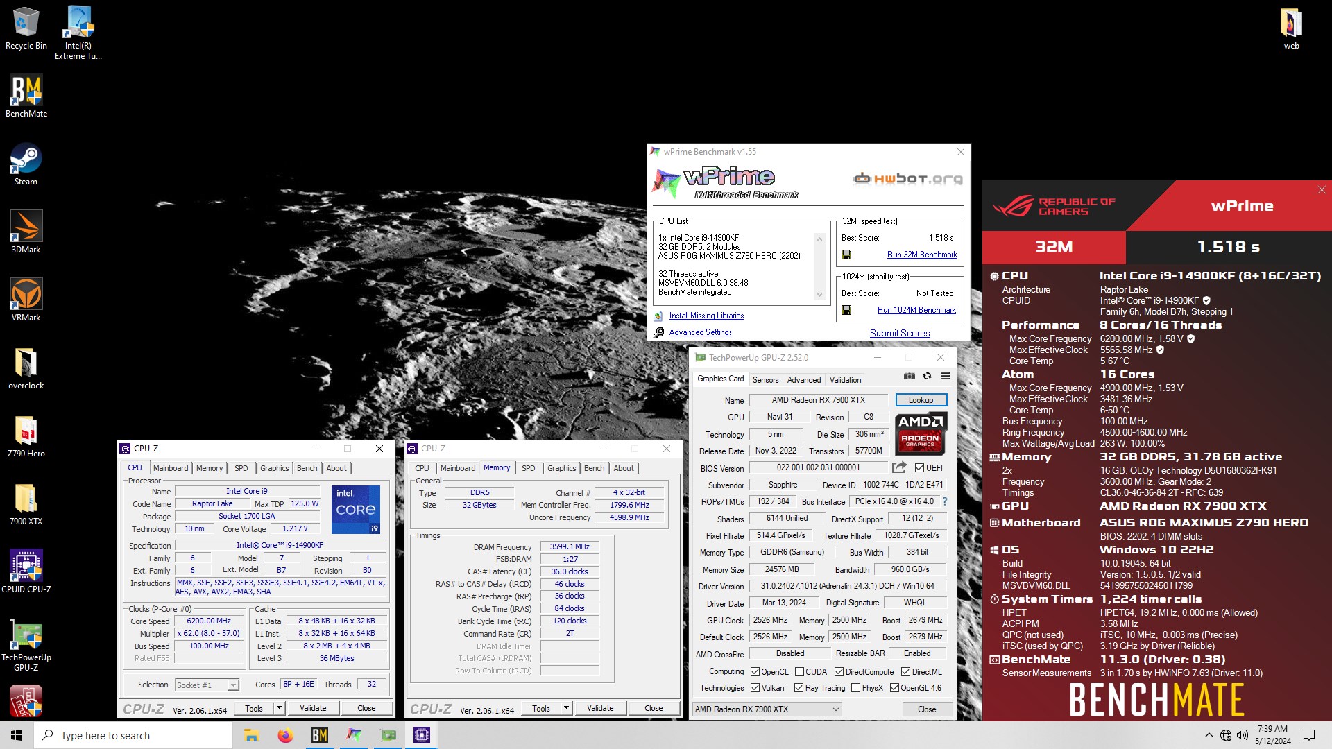Select the Intel Extreme Tuning desktop icon
Screen dimensions: 1332x749
78,33
